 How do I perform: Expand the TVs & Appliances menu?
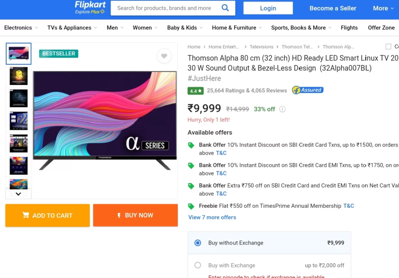(72, 28)
